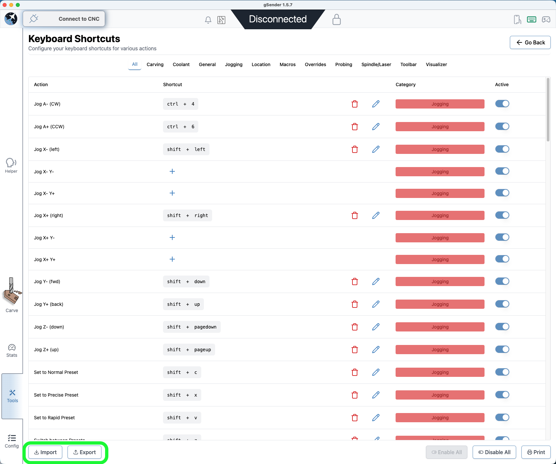556x464 pixels.
Task: Open the Helper sidebar panel
Action: coord(11,165)
